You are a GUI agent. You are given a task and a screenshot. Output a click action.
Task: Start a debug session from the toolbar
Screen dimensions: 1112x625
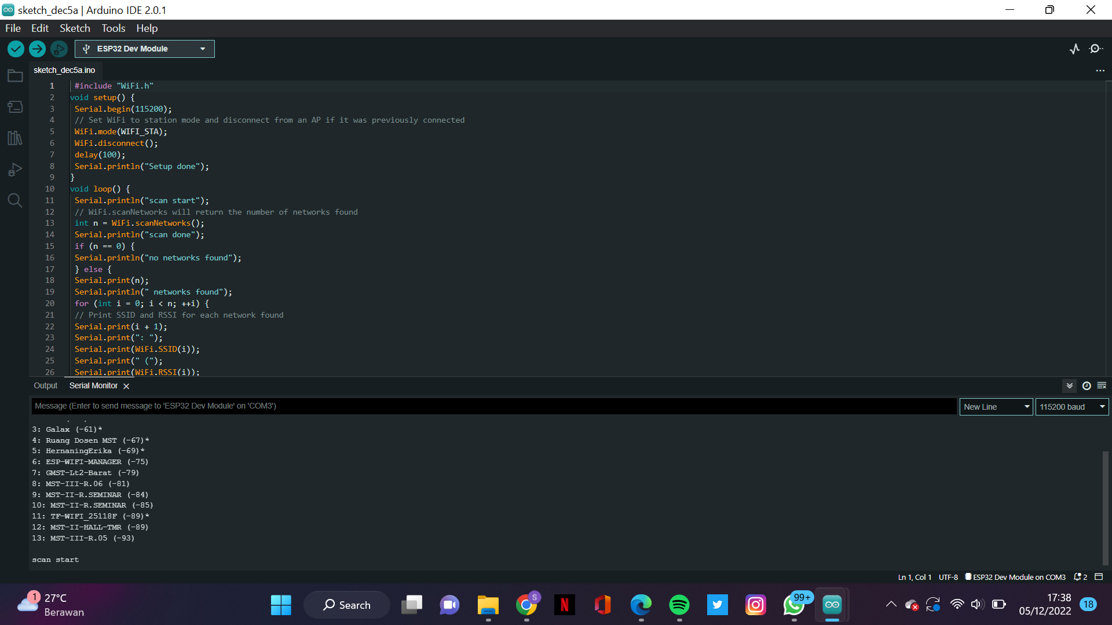(x=58, y=49)
